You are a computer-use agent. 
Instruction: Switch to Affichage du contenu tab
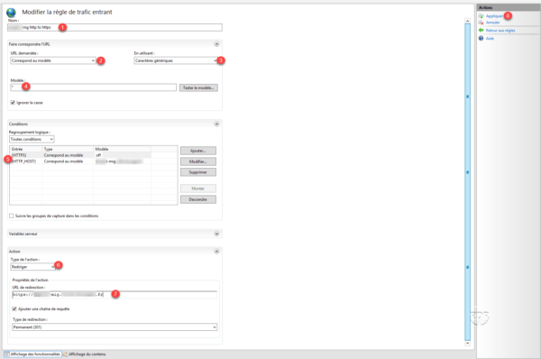point(85,354)
